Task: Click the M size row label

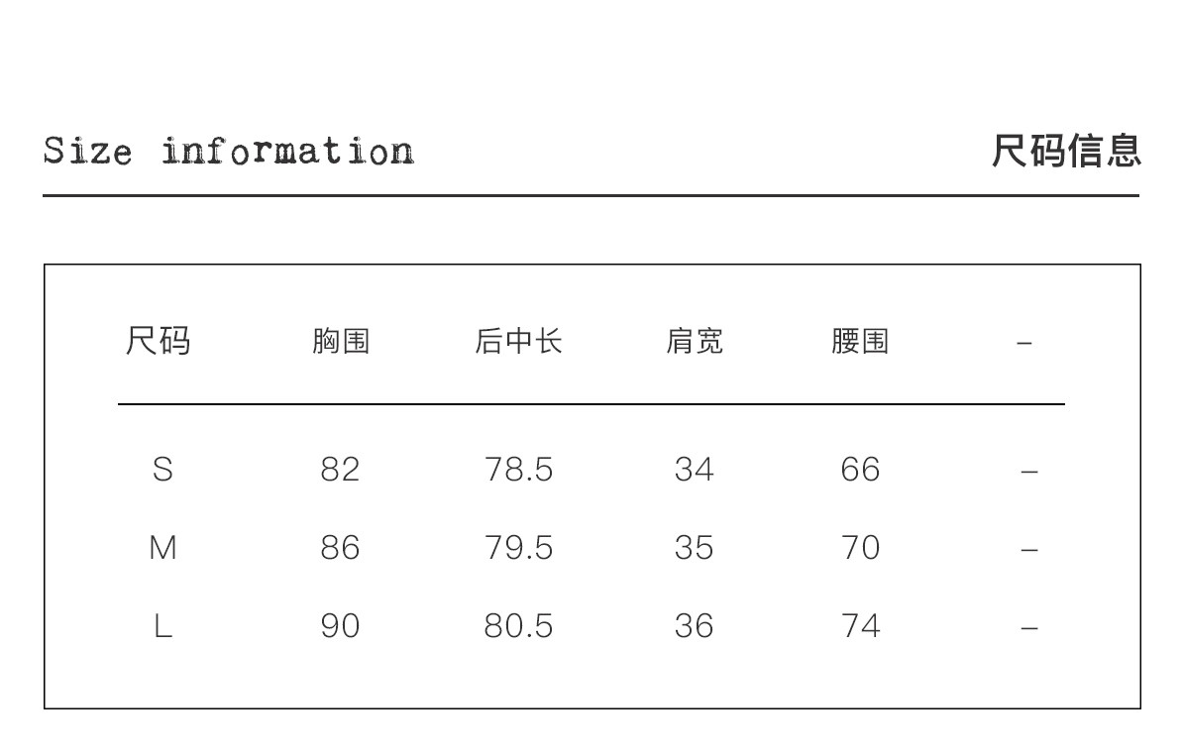Action: (x=162, y=547)
